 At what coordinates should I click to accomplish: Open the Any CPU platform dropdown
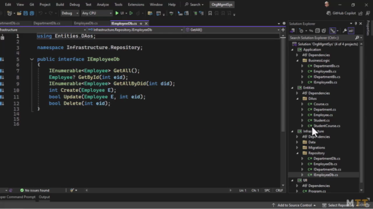pos(97,13)
